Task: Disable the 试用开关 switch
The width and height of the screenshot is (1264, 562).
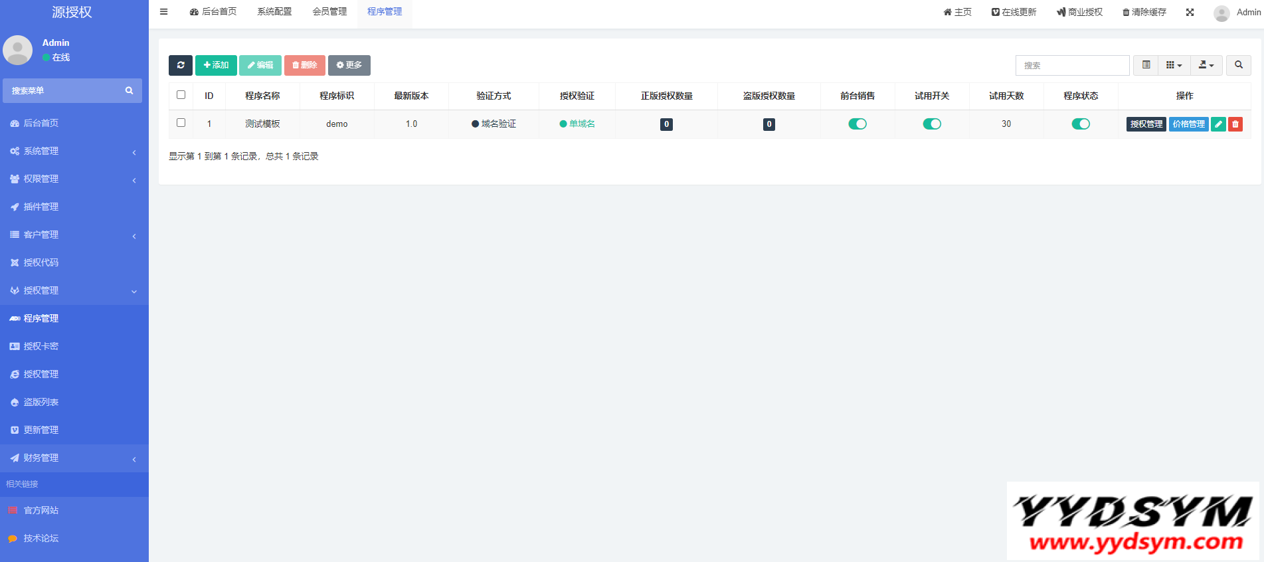Action: [932, 124]
